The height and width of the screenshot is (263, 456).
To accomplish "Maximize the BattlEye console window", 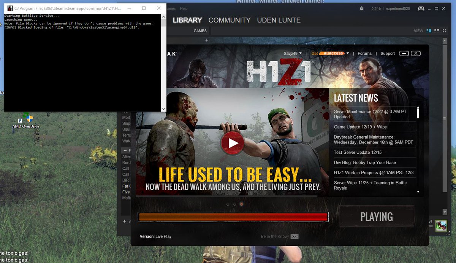I will point(144,8).
